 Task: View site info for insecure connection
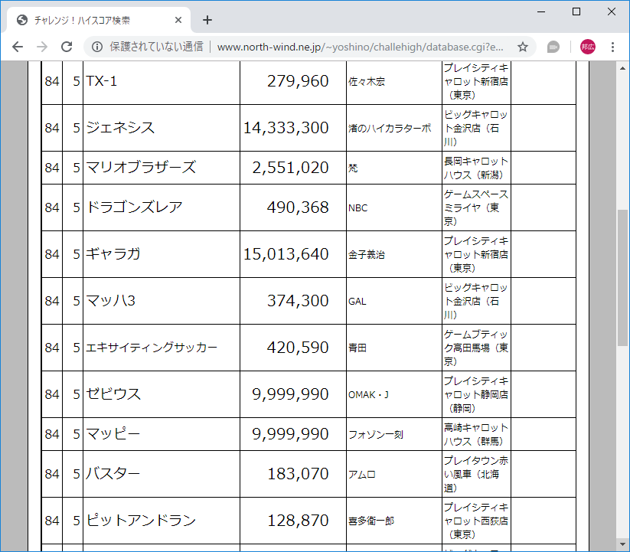click(96, 47)
